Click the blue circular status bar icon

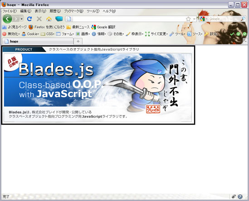coord(240,197)
